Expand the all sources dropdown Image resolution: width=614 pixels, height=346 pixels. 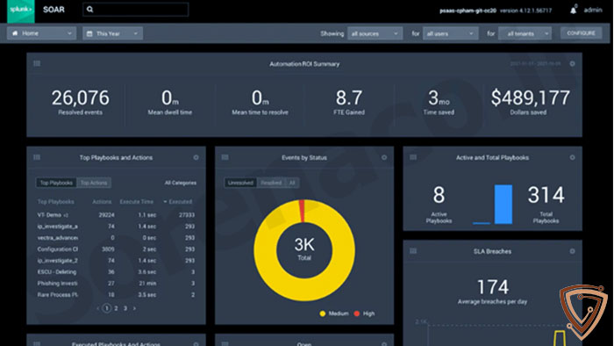point(375,33)
